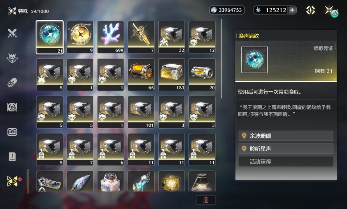Select the echoes category demon mask icon

12,58
